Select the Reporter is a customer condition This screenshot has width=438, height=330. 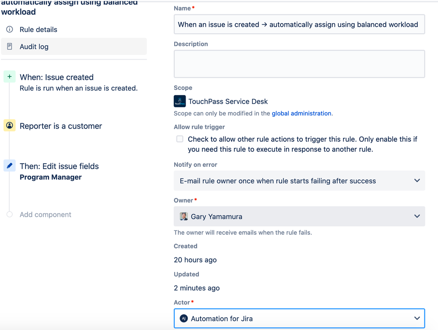tap(61, 126)
